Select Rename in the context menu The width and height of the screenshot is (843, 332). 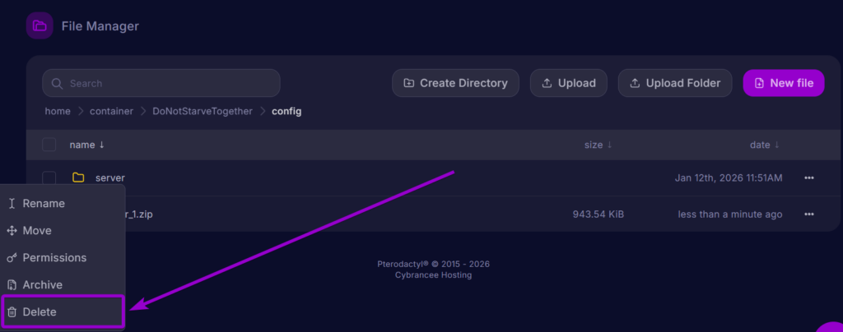coord(44,204)
